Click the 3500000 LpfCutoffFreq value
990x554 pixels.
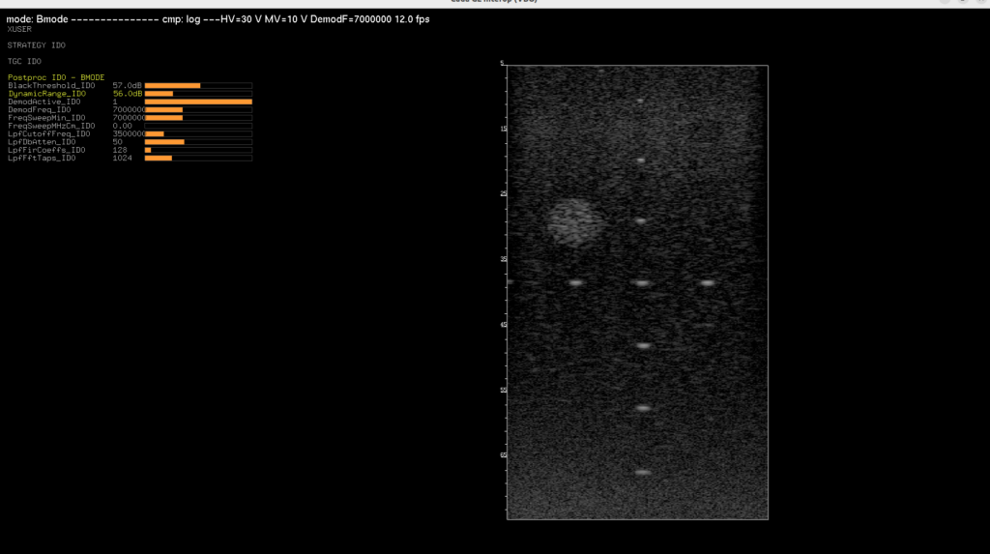point(129,134)
